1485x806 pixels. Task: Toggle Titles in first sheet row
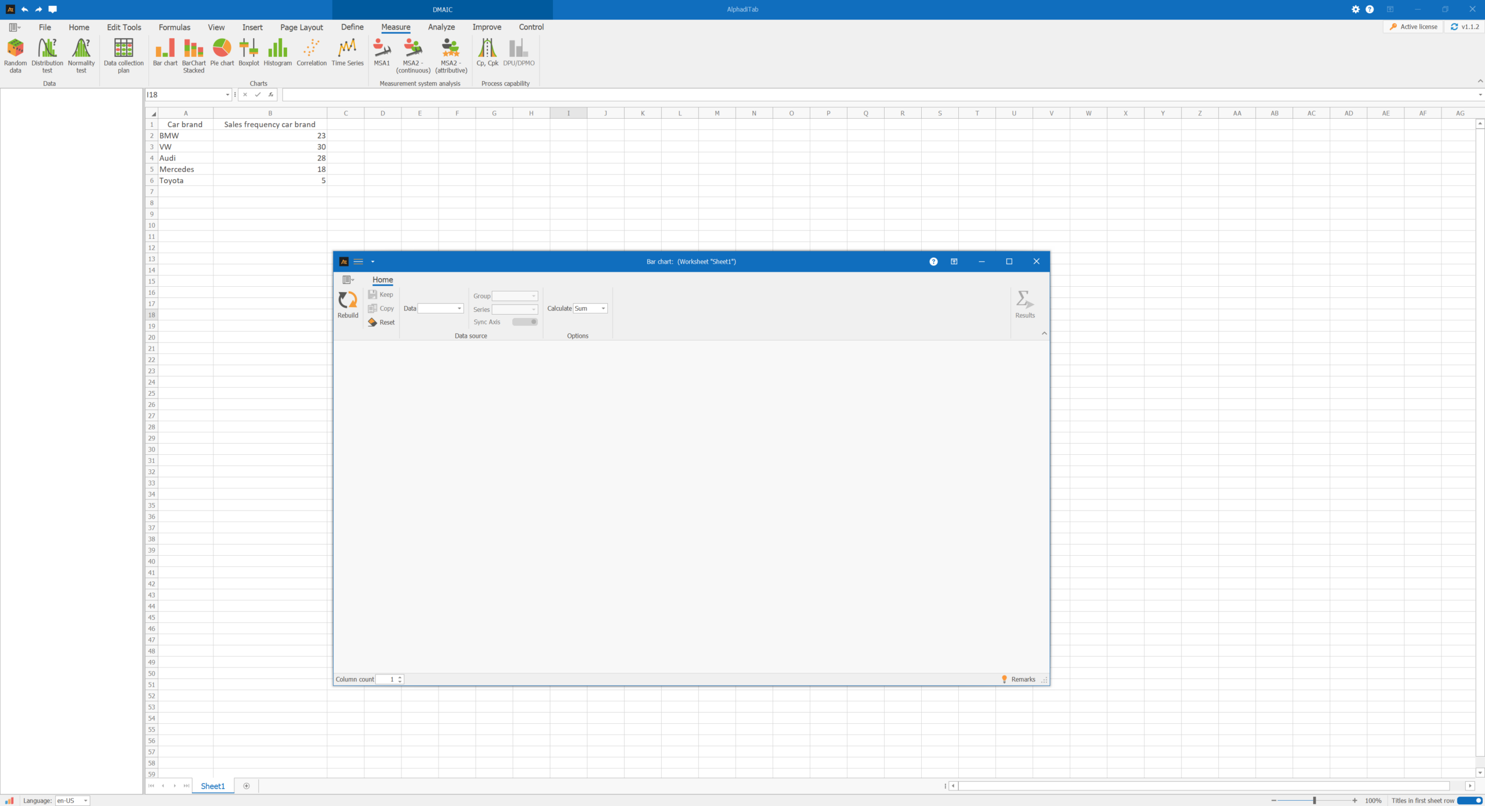(1469, 800)
